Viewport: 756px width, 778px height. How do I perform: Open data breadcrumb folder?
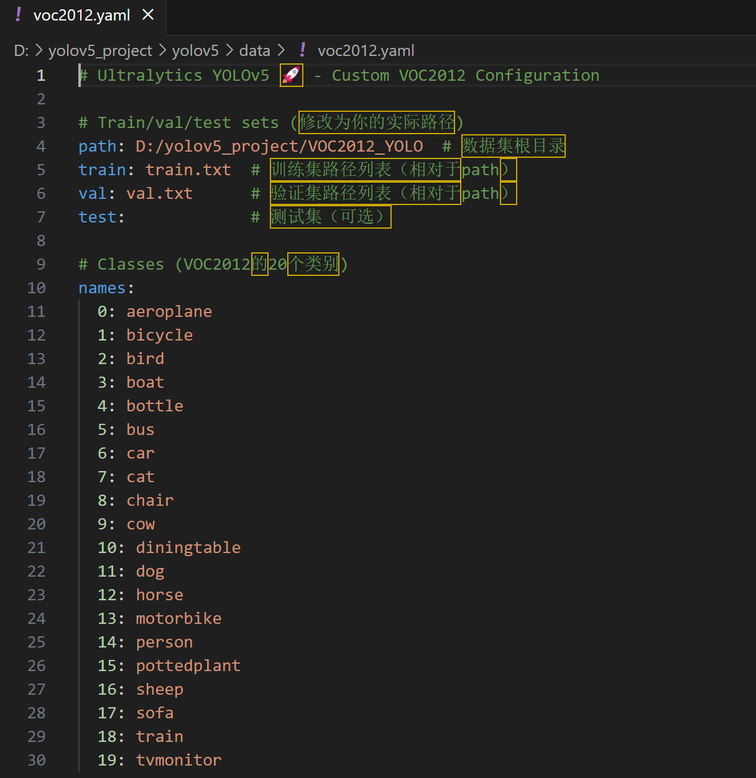pyautogui.click(x=255, y=50)
